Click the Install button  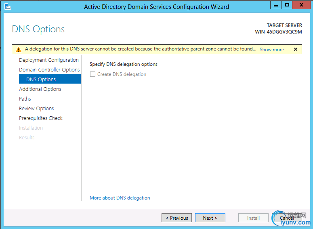253,218
